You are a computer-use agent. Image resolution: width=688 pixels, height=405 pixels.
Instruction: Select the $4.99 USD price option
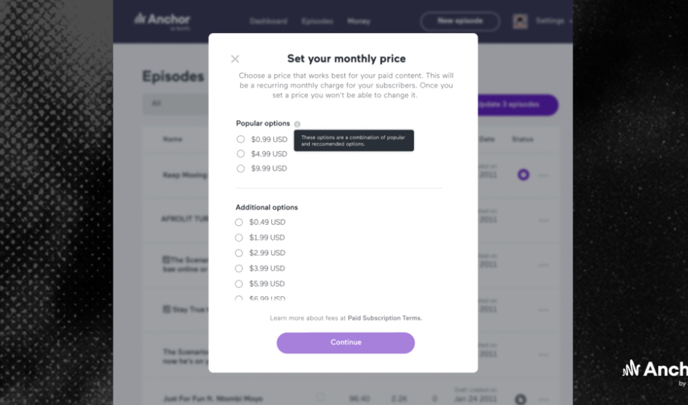[241, 154]
